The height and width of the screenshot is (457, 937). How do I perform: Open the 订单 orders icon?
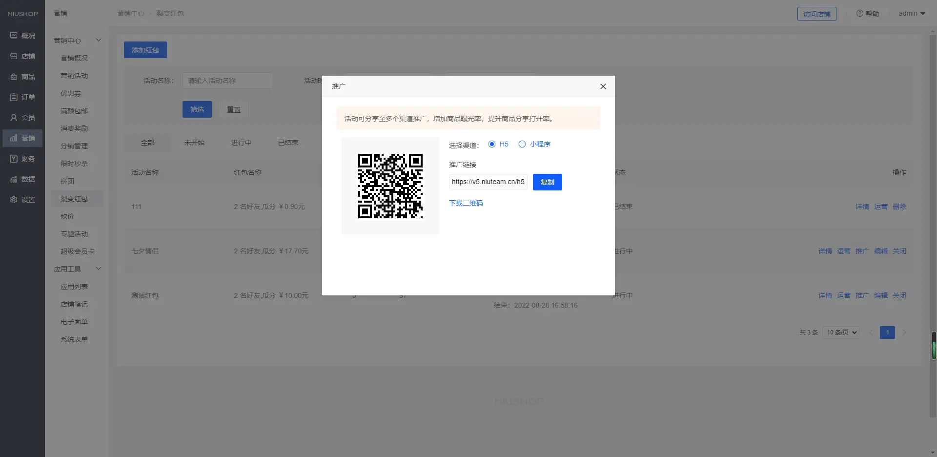[14, 97]
